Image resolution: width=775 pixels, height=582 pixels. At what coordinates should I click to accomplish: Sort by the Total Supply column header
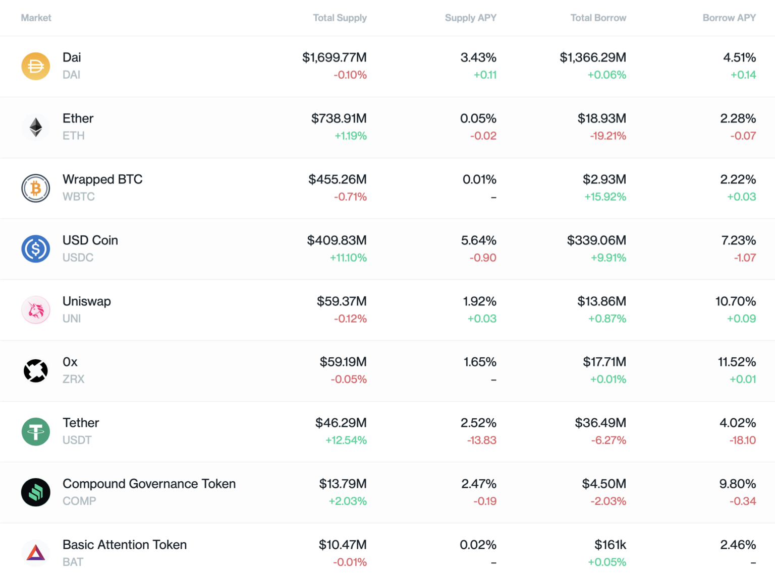coord(340,18)
